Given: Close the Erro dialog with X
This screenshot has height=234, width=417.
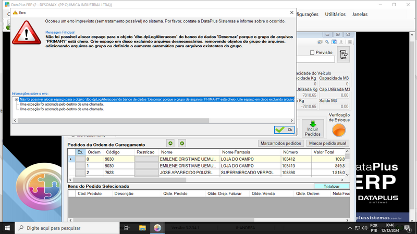Looking at the screenshot, I should click(x=291, y=12).
